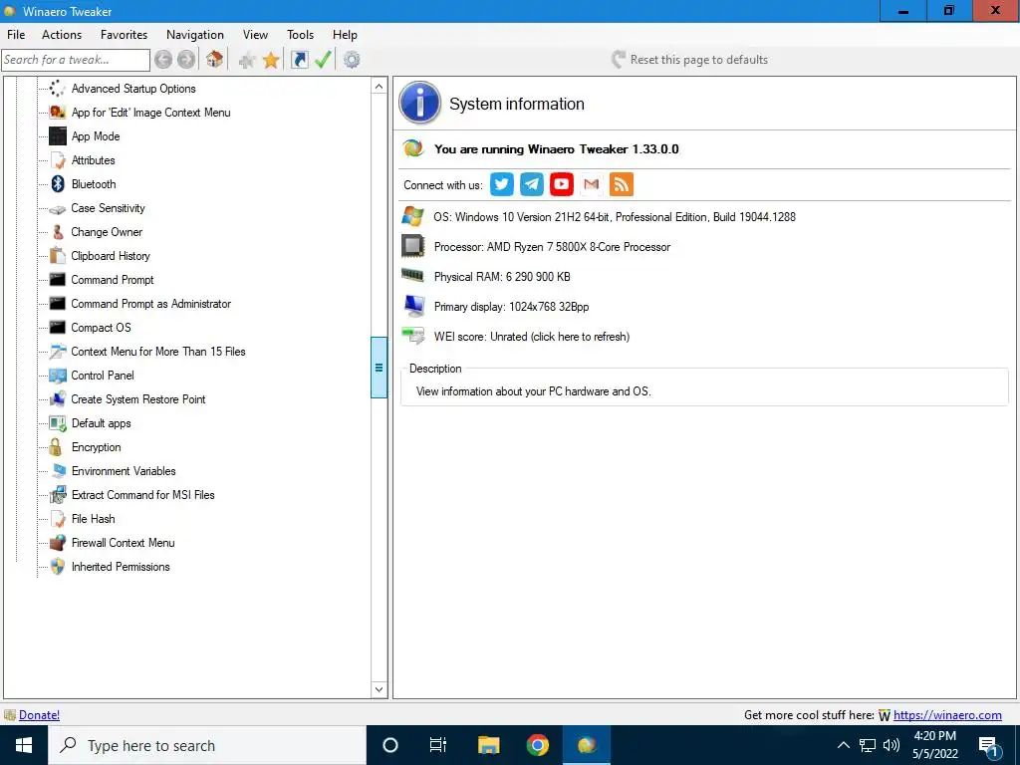This screenshot has height=765, width=1020.
Task: Select App for 'Edit' Image Context Menu
Action: point(151,112)
